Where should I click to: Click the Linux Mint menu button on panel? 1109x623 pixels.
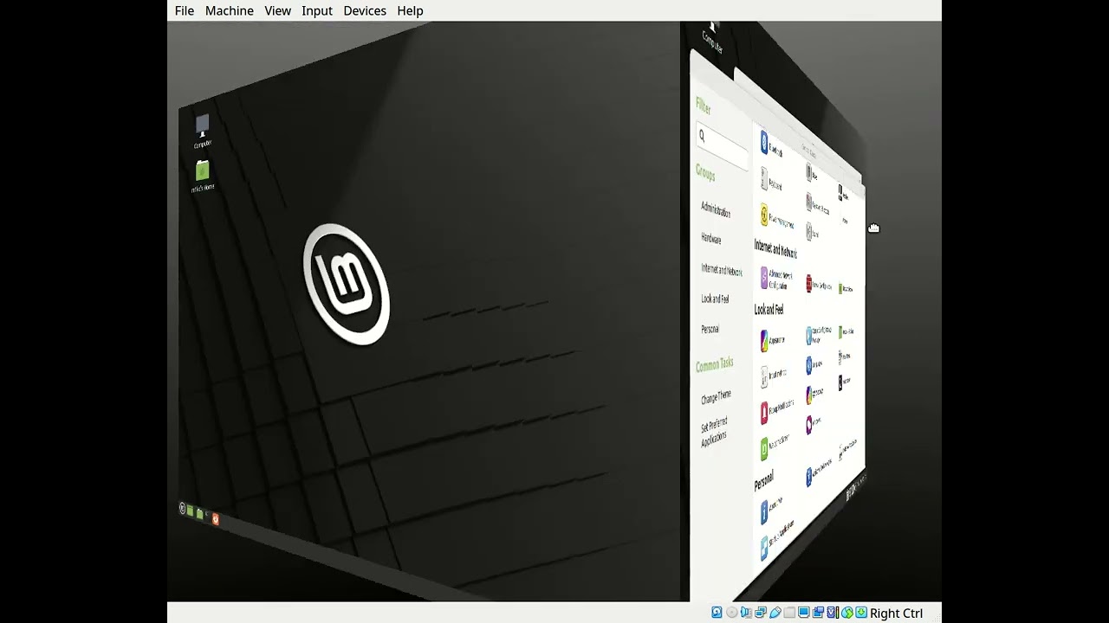(x=182, y=508)
